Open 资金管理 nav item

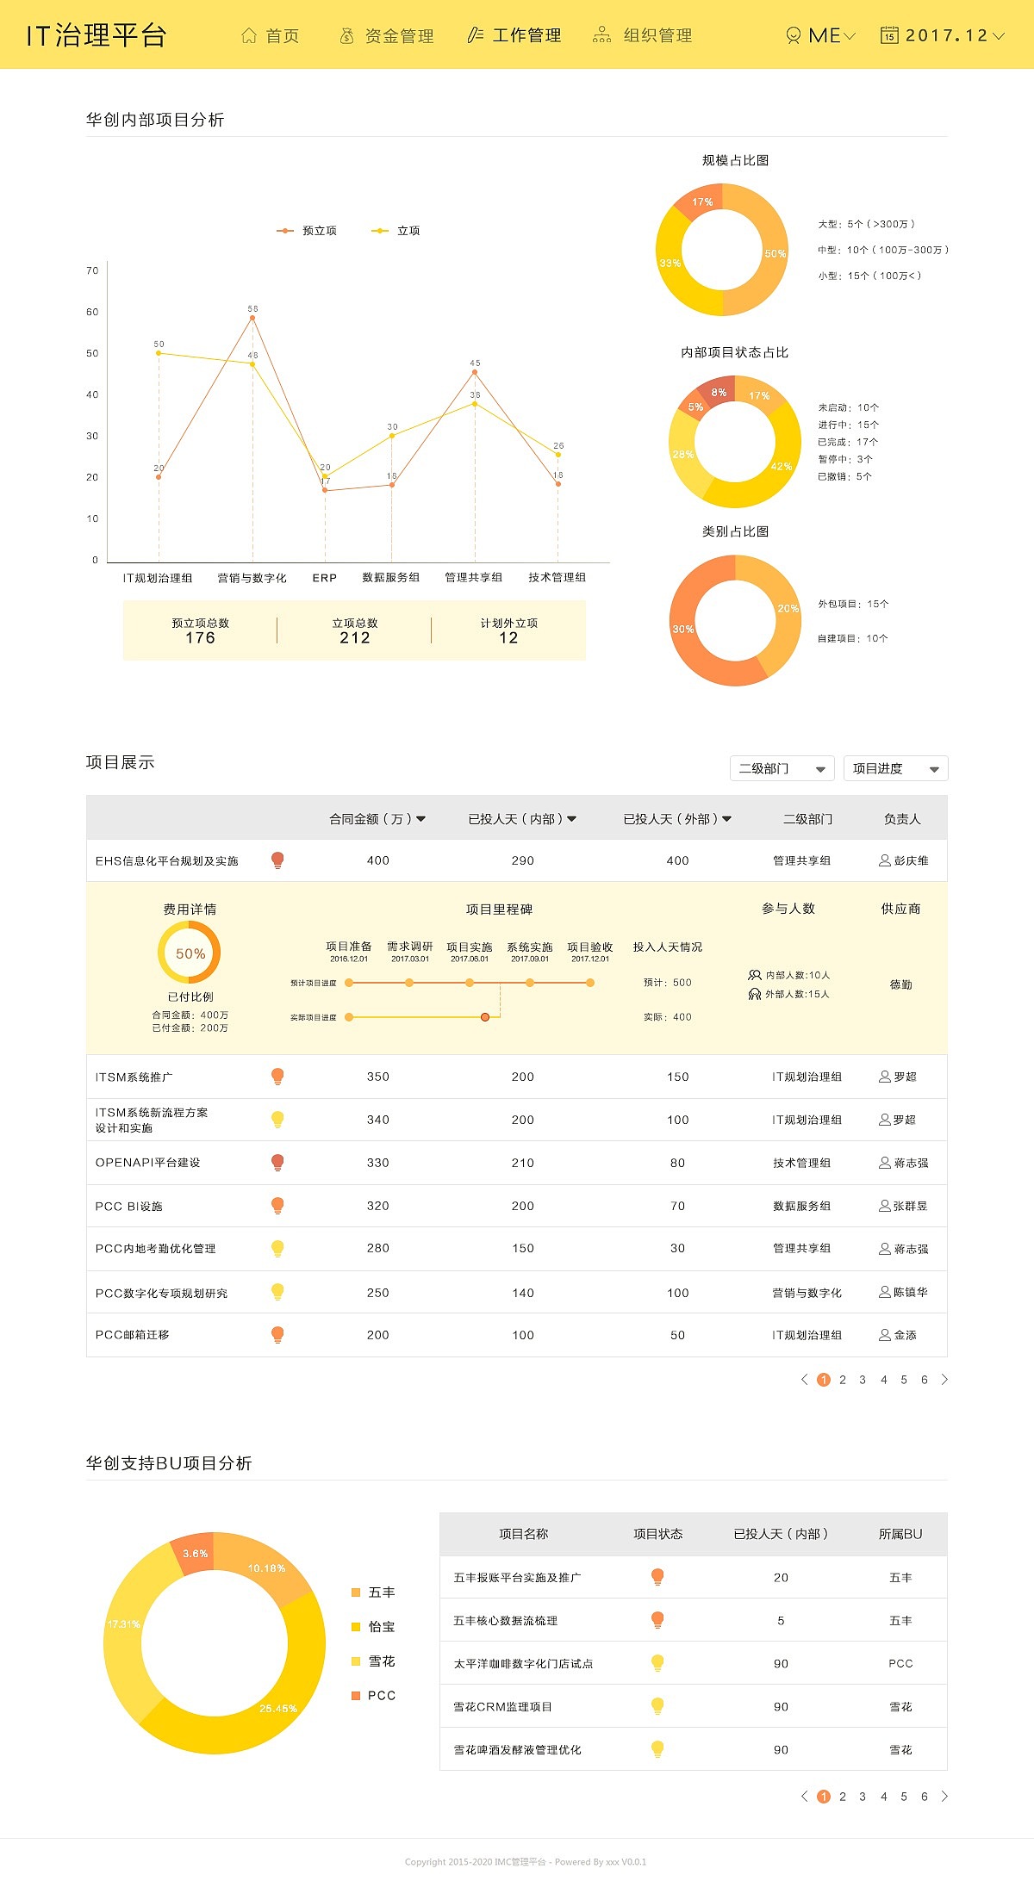click(x=386, y=35)
